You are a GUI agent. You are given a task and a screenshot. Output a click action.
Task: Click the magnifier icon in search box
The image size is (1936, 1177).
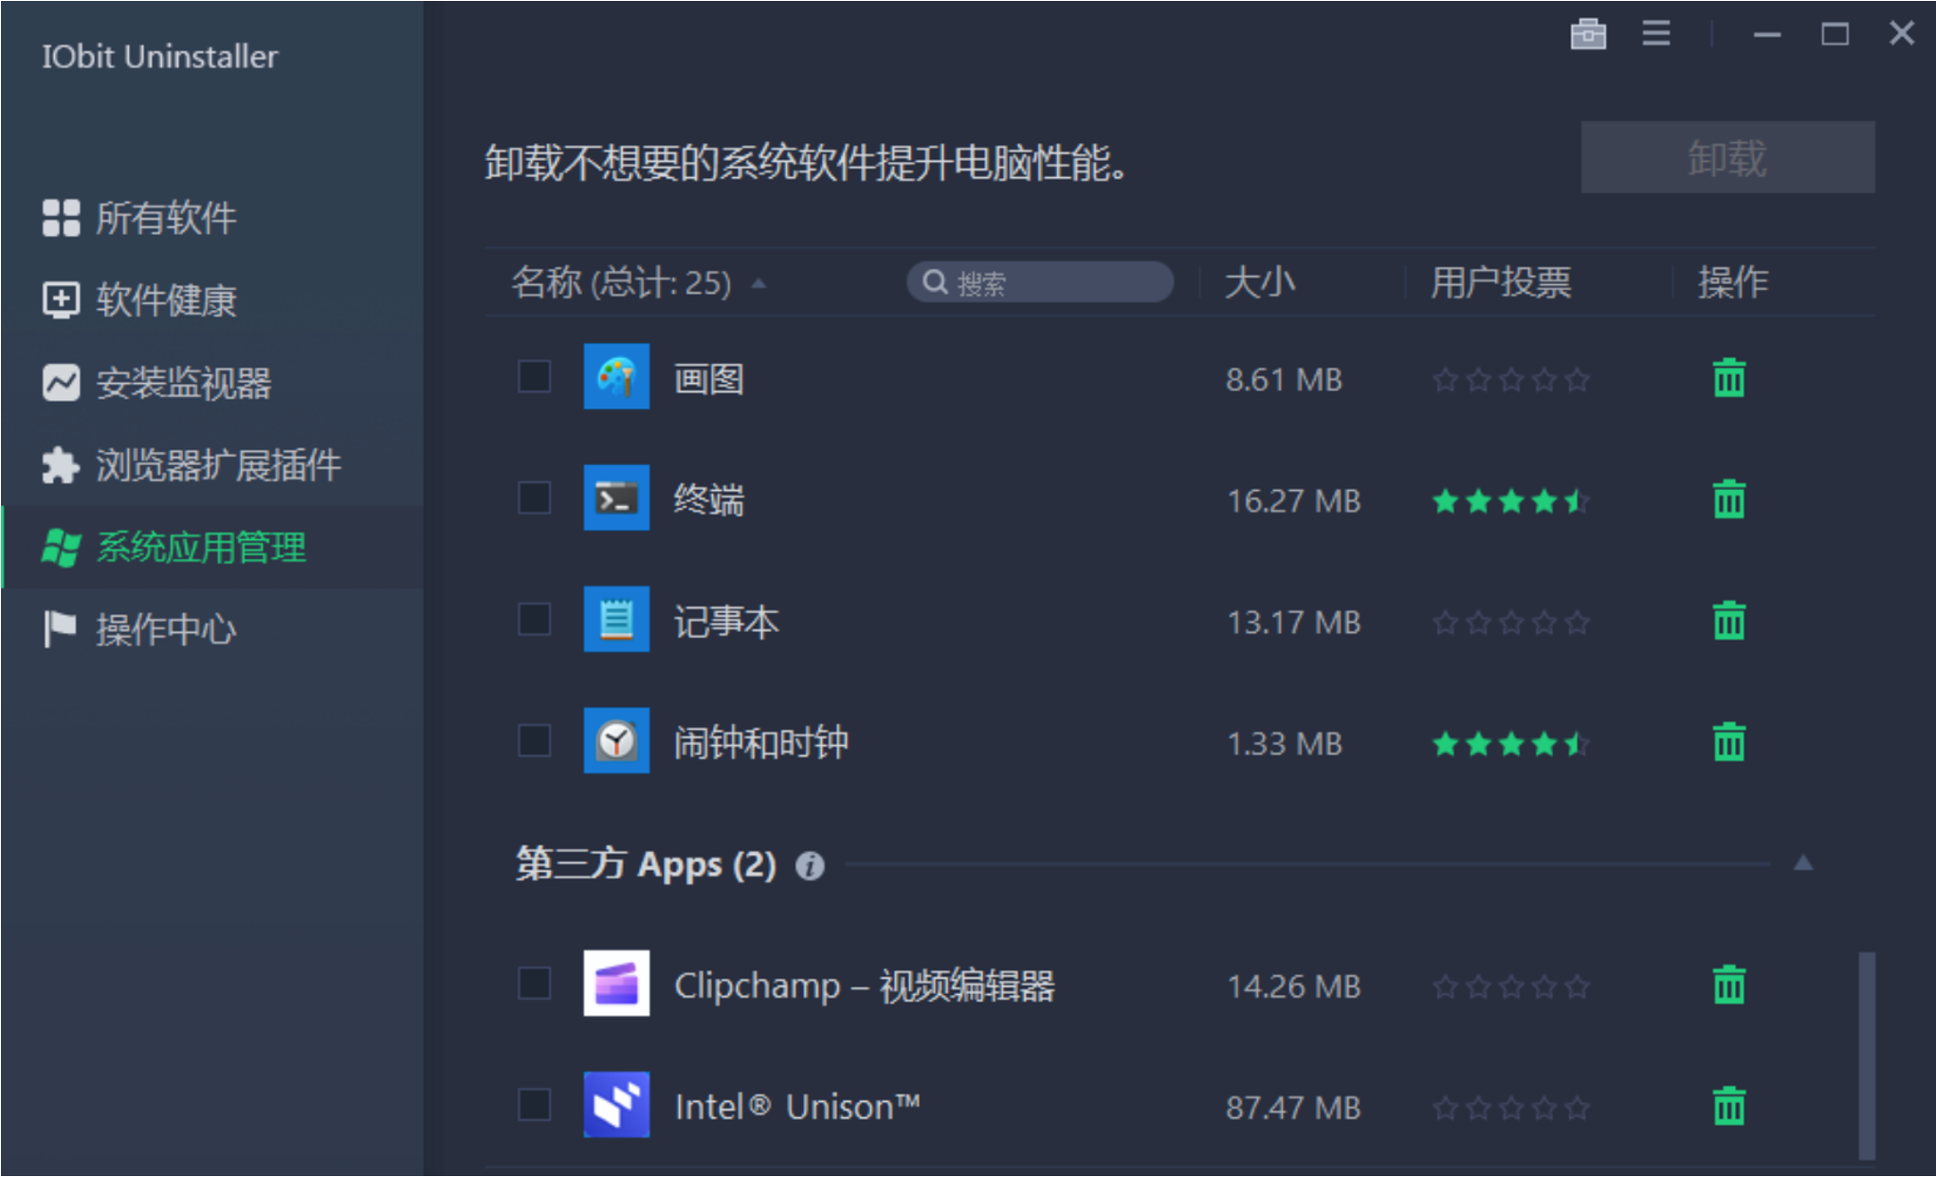[935, 281]
